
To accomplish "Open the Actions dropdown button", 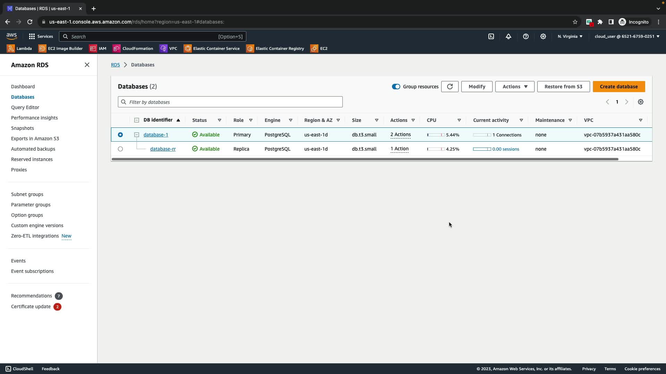I will [515, 87].
